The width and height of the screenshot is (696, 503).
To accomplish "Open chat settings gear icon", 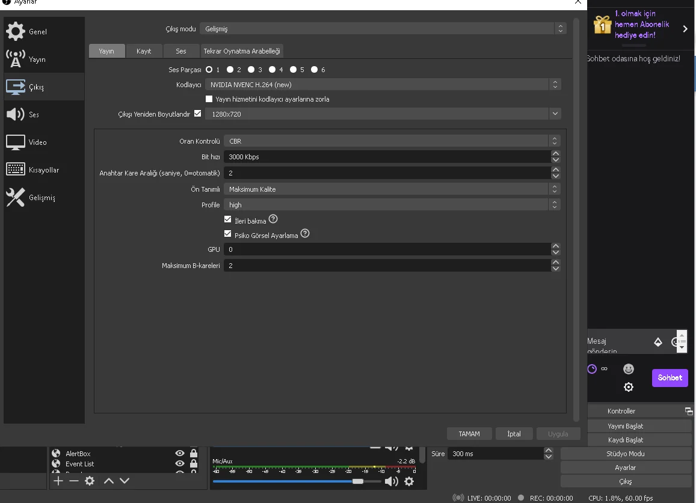I will point(629,387).
